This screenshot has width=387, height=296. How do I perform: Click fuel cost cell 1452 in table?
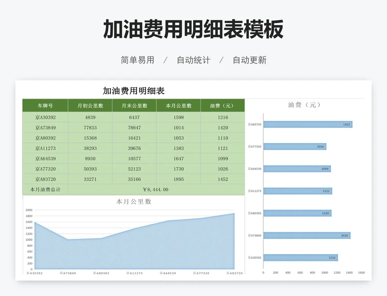tap(223, 179)
